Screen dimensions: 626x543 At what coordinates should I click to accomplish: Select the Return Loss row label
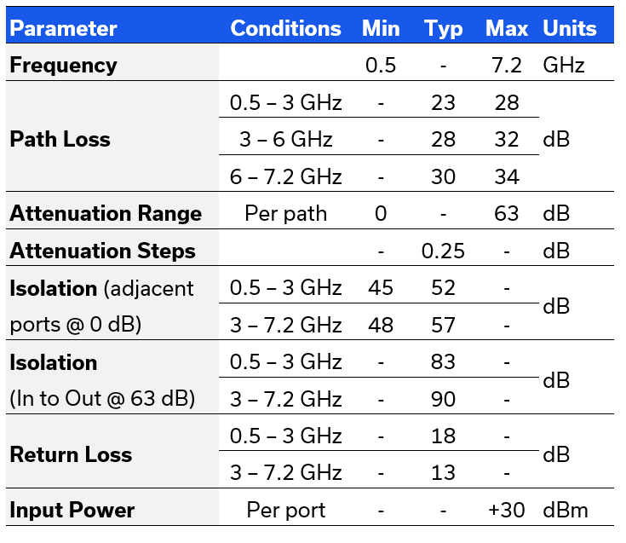(71, 454)
